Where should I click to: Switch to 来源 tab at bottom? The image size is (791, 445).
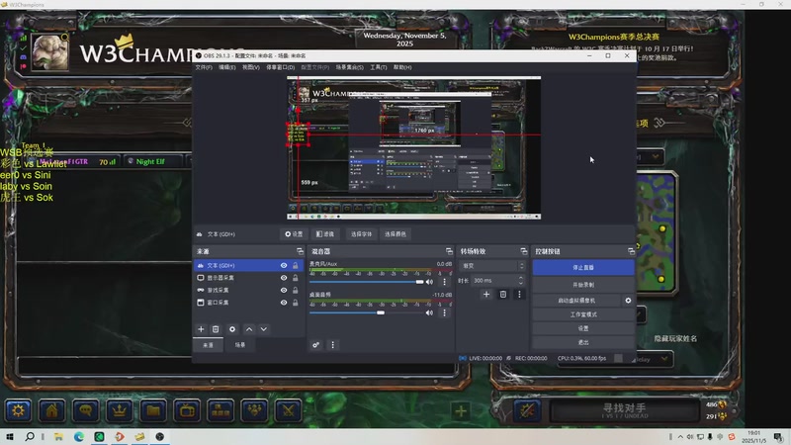[x=209, y=345]
